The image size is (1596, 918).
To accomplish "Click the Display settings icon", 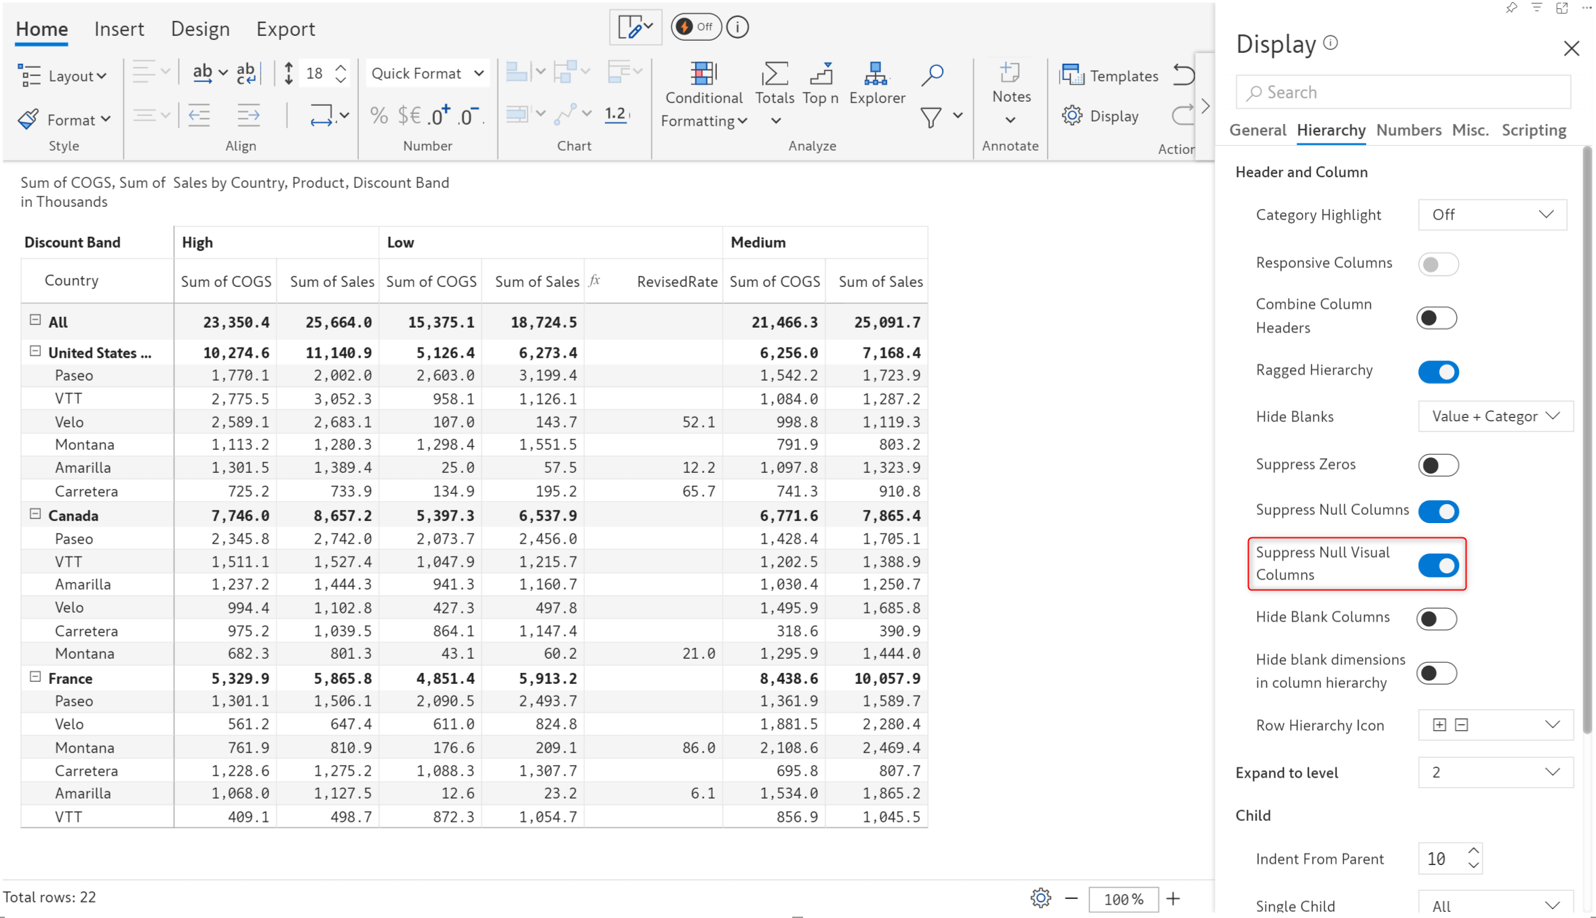I will click(1073, 115).
